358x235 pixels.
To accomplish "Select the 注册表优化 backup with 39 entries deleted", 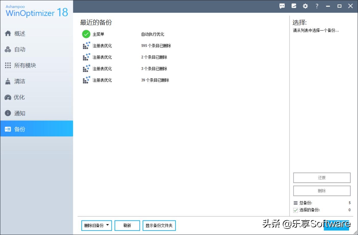I will [x=102, y=80].
